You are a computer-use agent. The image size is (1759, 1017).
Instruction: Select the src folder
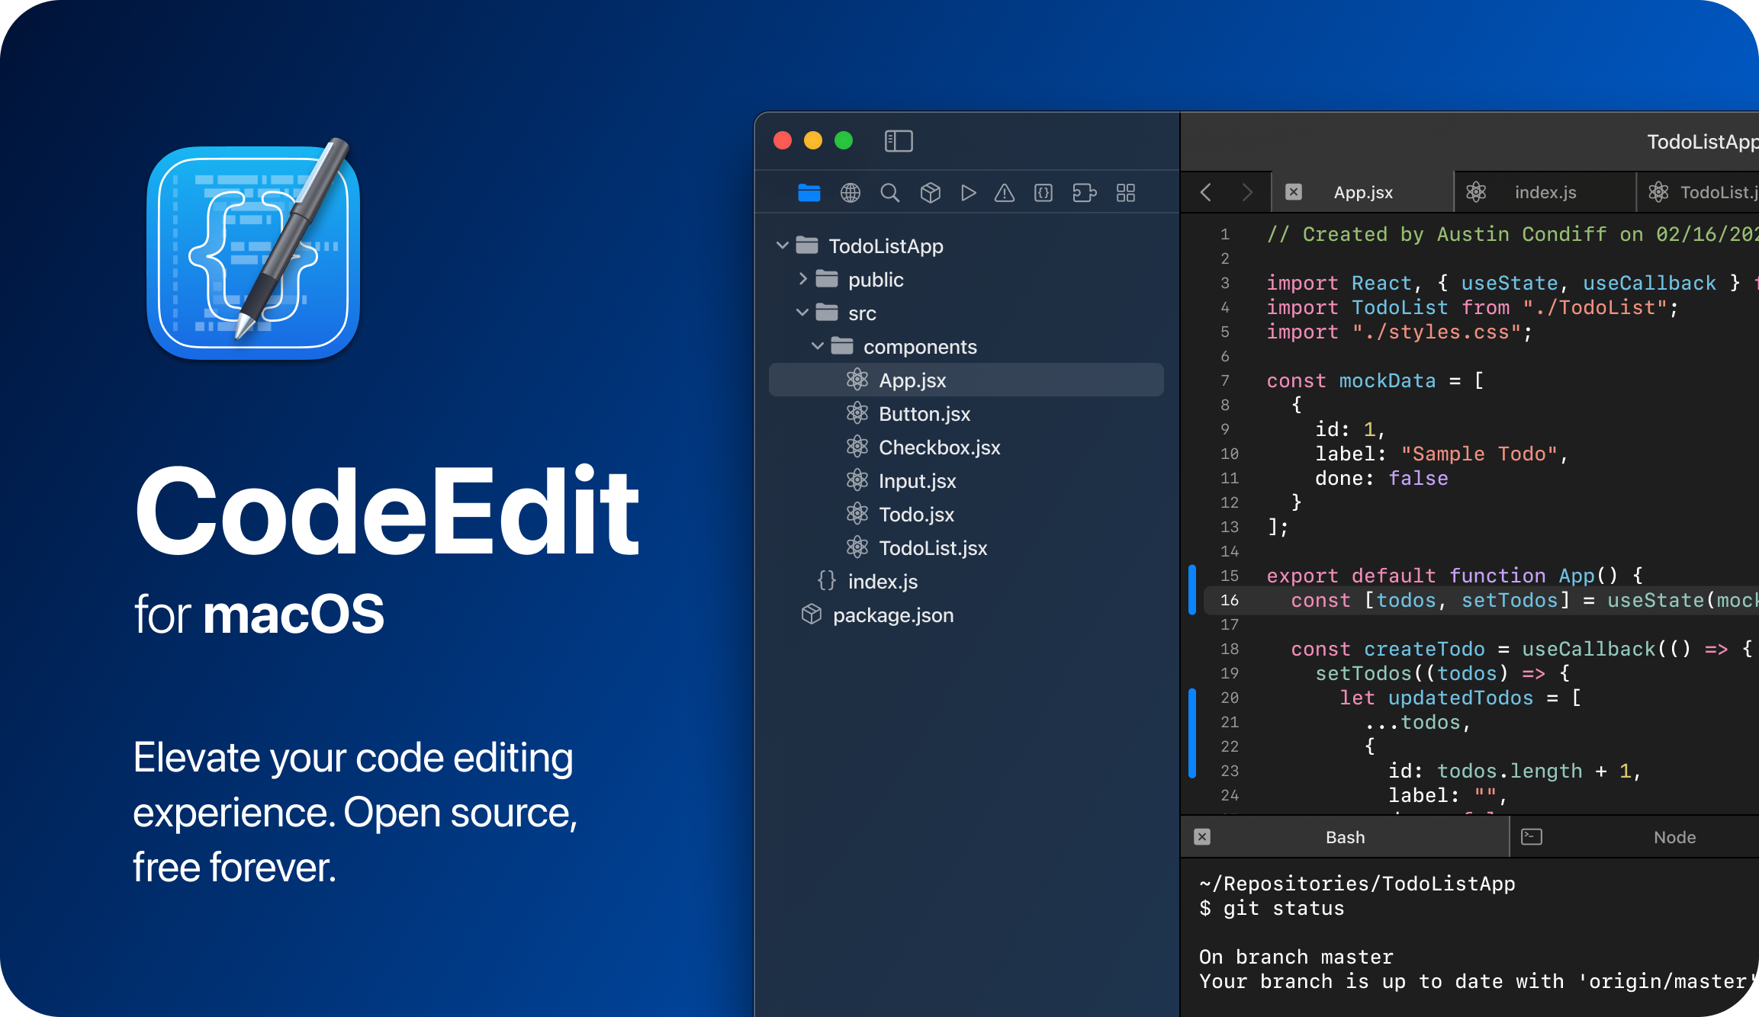tap(966, 313)
